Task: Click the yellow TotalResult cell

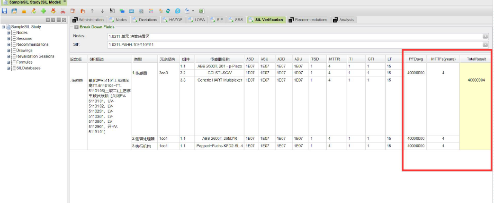Action: click(476, 104)
